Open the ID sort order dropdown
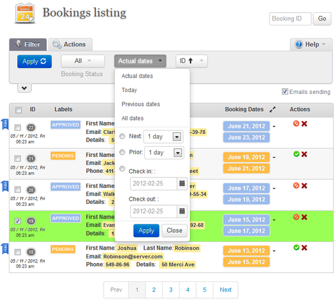Viewport: 336px width, 303px height. 192,61
